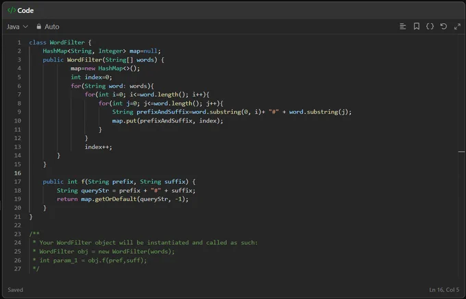The height and width of the screenshot is (299, 466).
Task: Click comment 'WordFilter obj = new WordFilter(words);'
Action: [107, 252]
